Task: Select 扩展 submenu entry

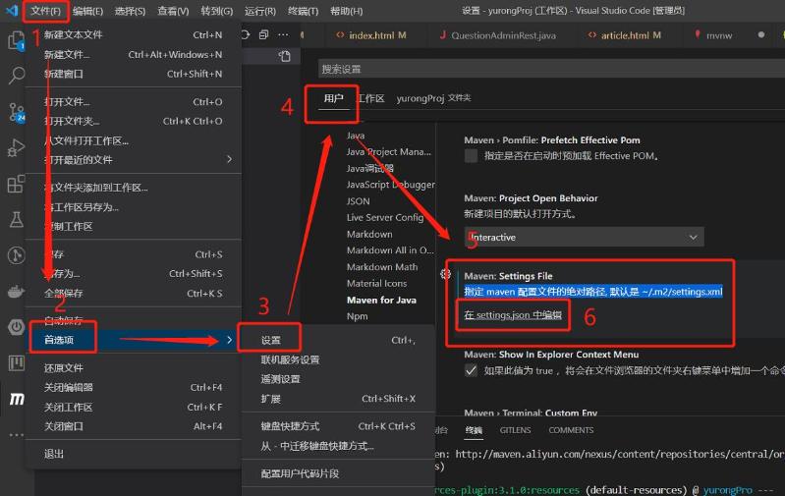Action: [338, 399]
